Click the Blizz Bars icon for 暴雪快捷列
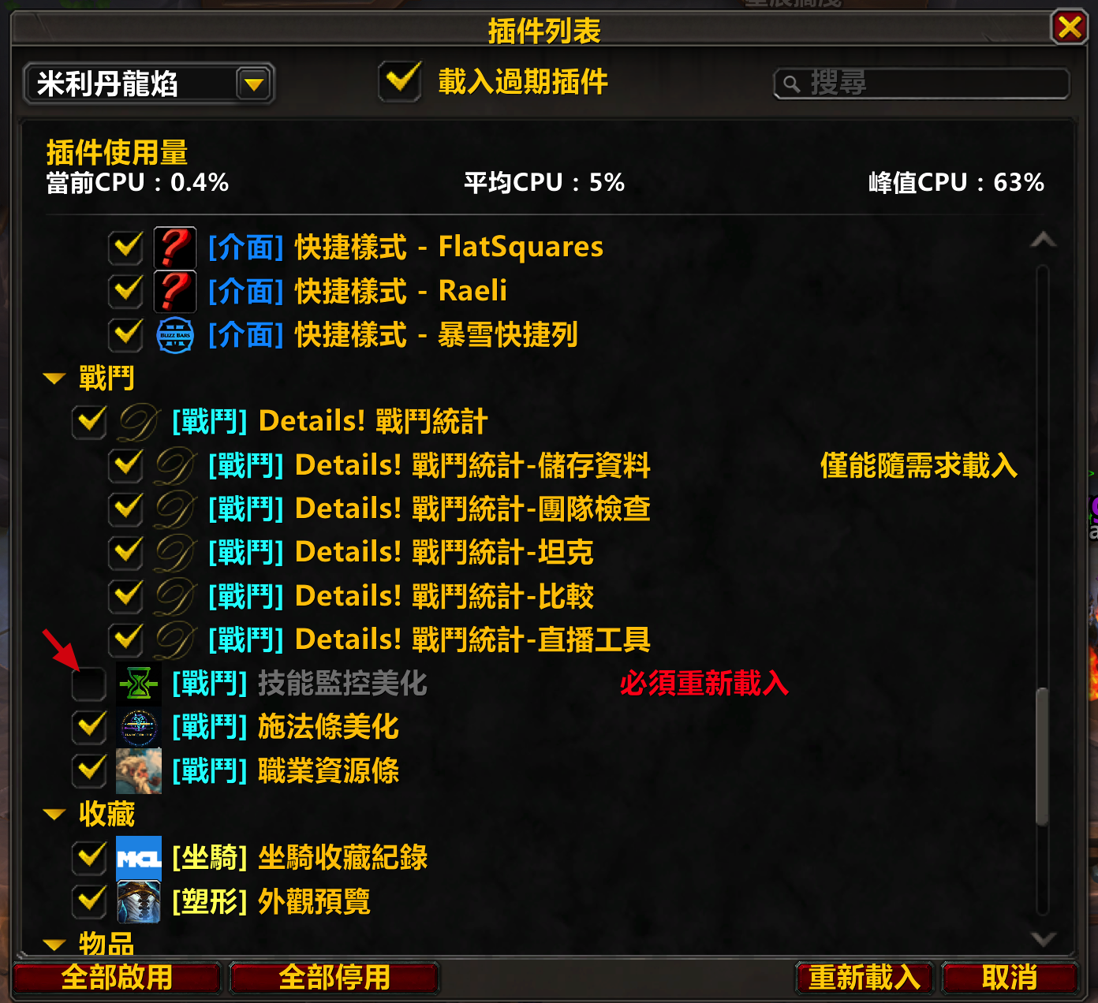Screen dimensions: 1098x1003 click(x=174, y=335)
